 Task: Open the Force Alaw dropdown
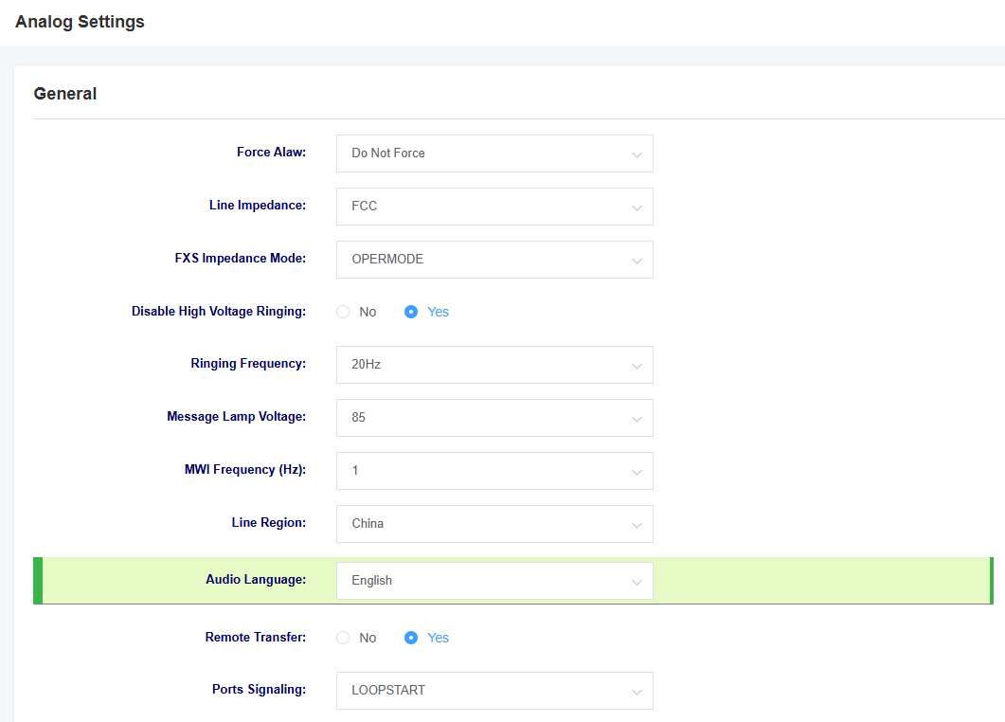point(494,153)
